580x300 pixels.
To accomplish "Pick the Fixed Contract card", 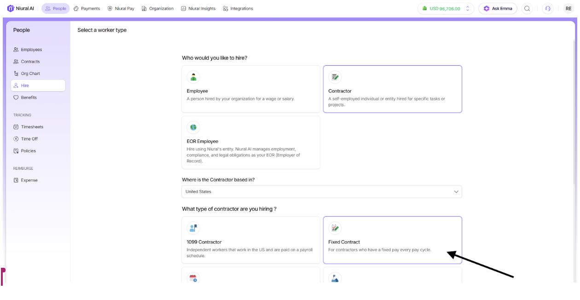I will (x=392, y=240).
